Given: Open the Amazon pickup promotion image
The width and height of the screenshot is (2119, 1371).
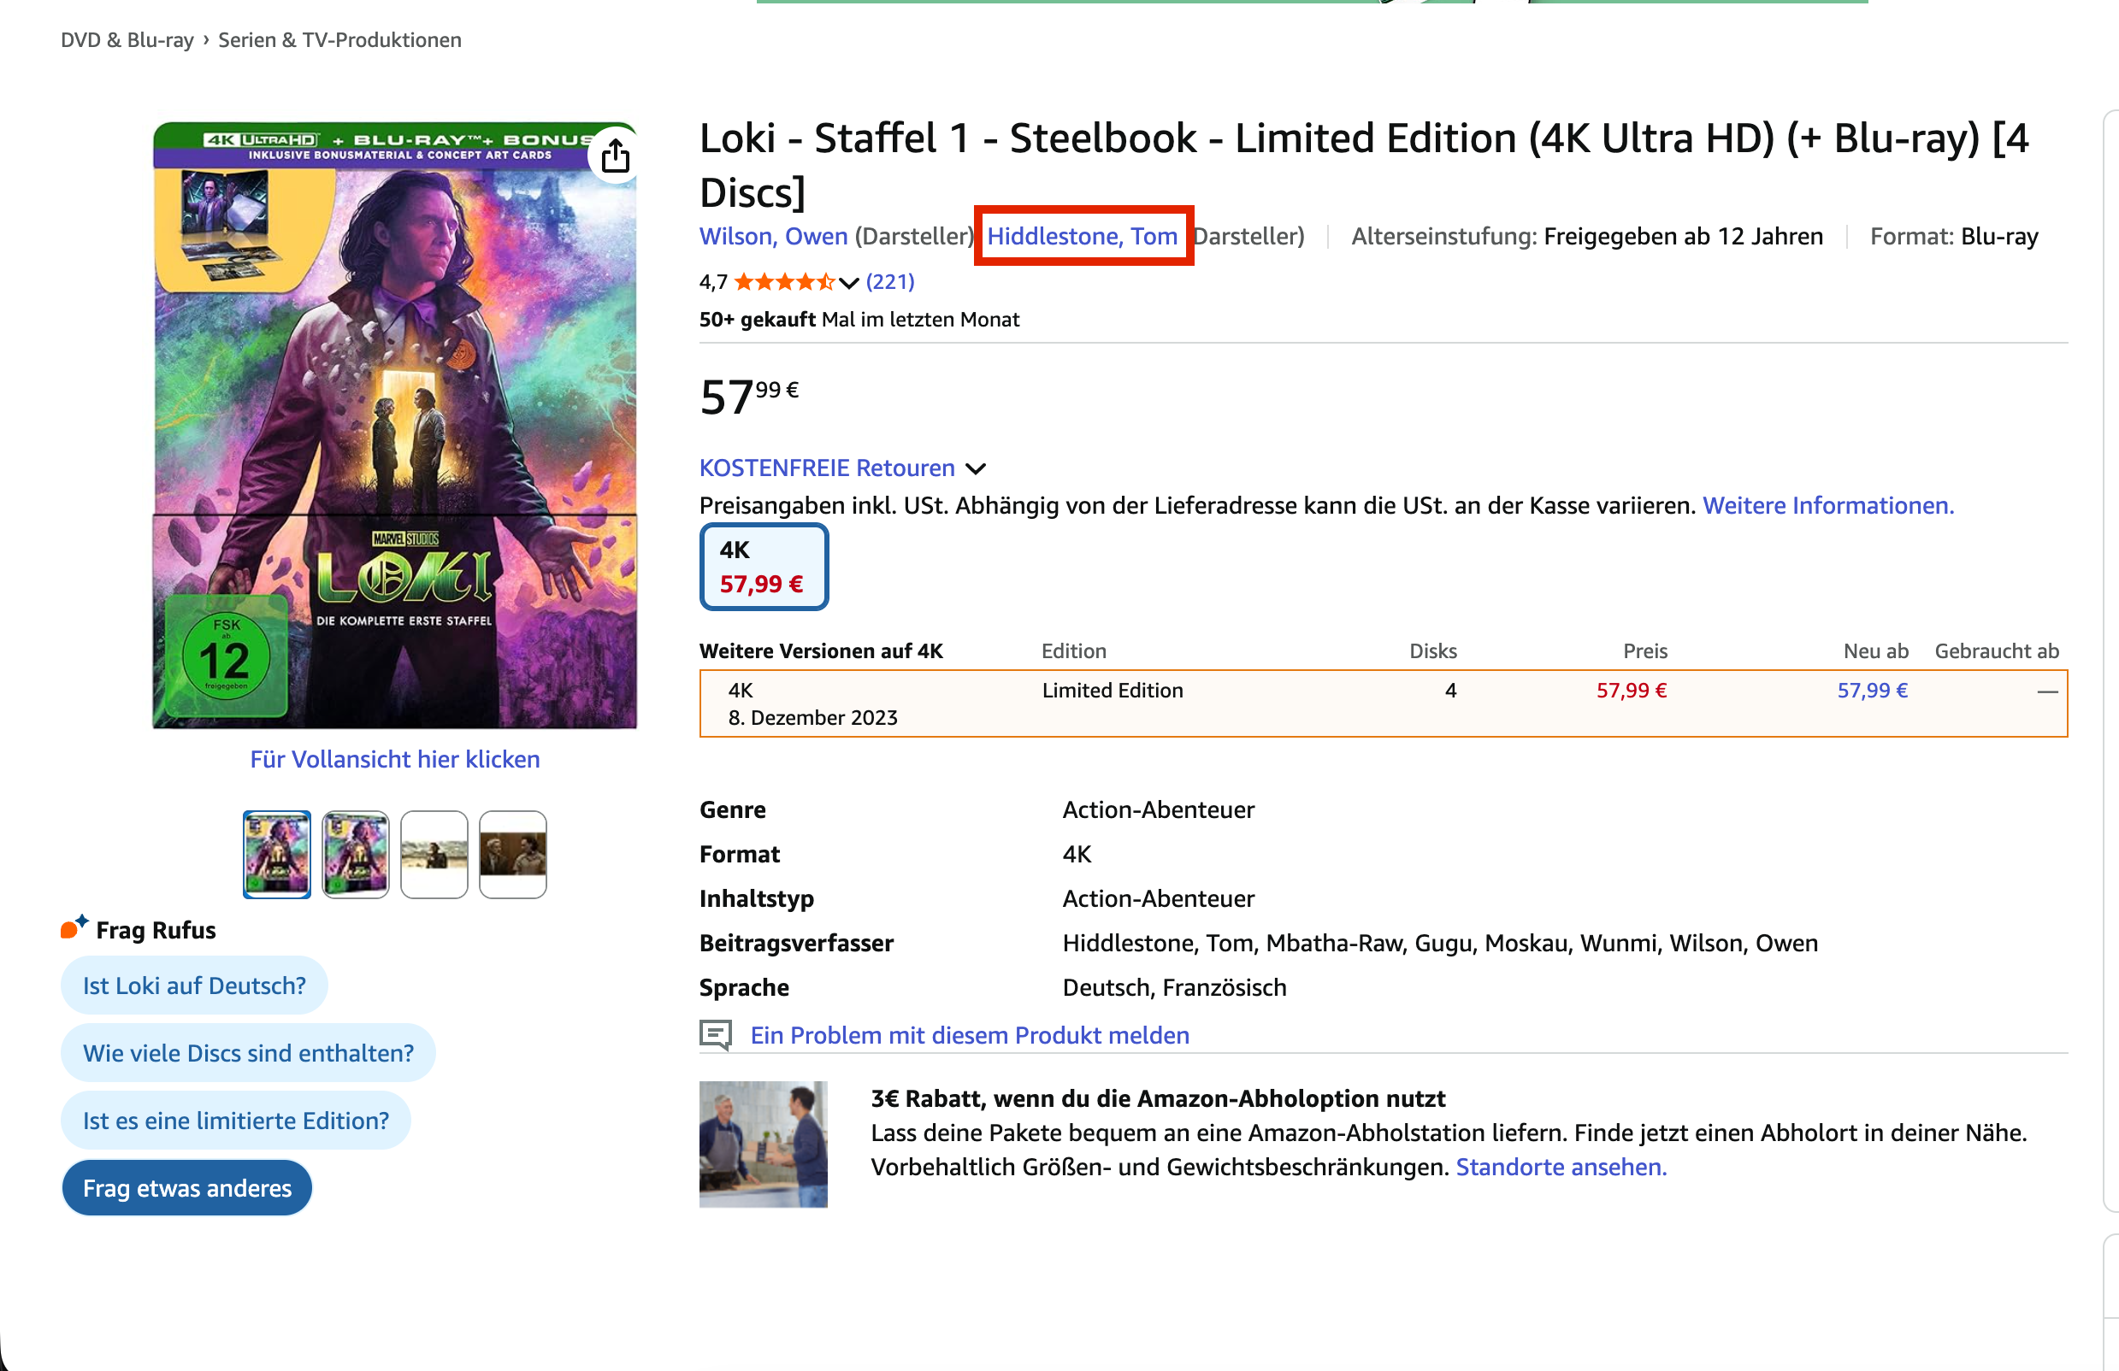Looking at the screenshot, I should tap(763, 1144).
